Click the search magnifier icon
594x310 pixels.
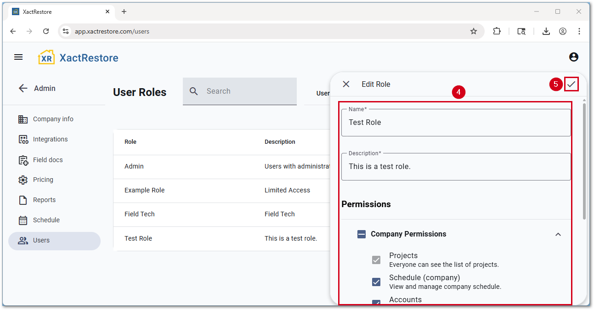coord(194,91)
